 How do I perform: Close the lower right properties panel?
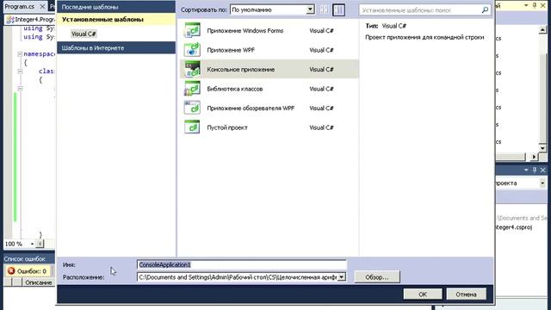pos(543,170)
